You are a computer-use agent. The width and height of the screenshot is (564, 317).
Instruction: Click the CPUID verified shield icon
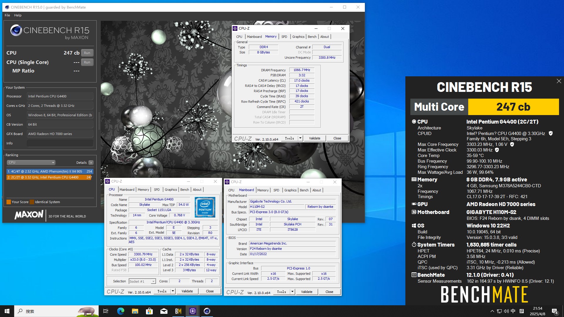pos(551,133)
